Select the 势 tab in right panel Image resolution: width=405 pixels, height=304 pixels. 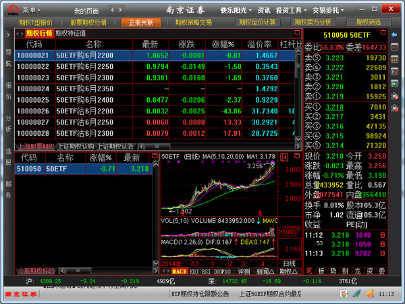point(333,271)
